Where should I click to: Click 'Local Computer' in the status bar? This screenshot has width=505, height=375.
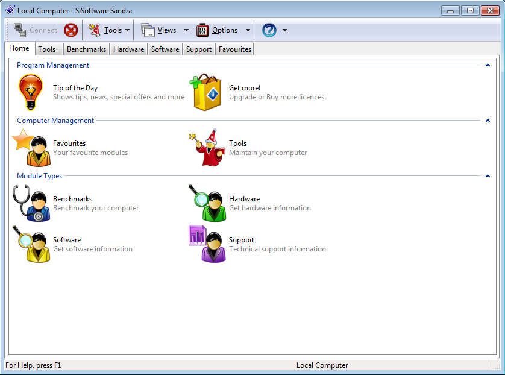pyautogui.click(x=322, y=365)
